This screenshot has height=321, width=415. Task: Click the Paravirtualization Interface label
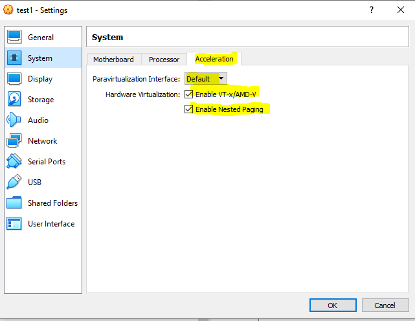click(137, 79)
